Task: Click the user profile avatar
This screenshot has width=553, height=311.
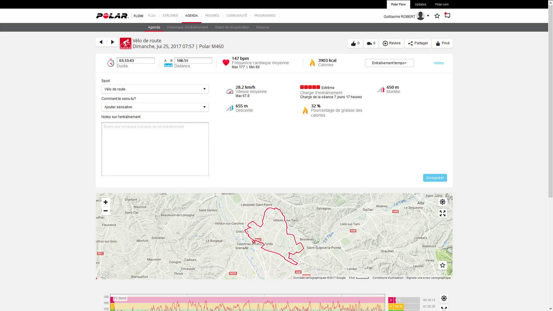Action: [420, 16]
